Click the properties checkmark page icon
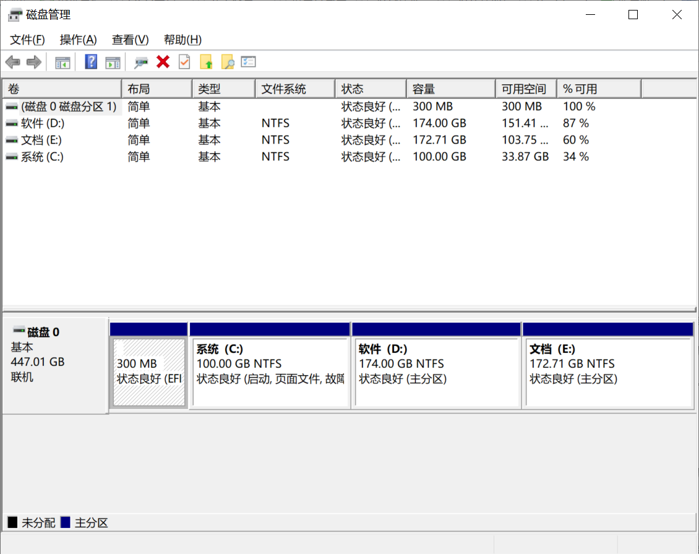699x554 pixels. click(x=184, y=62)
